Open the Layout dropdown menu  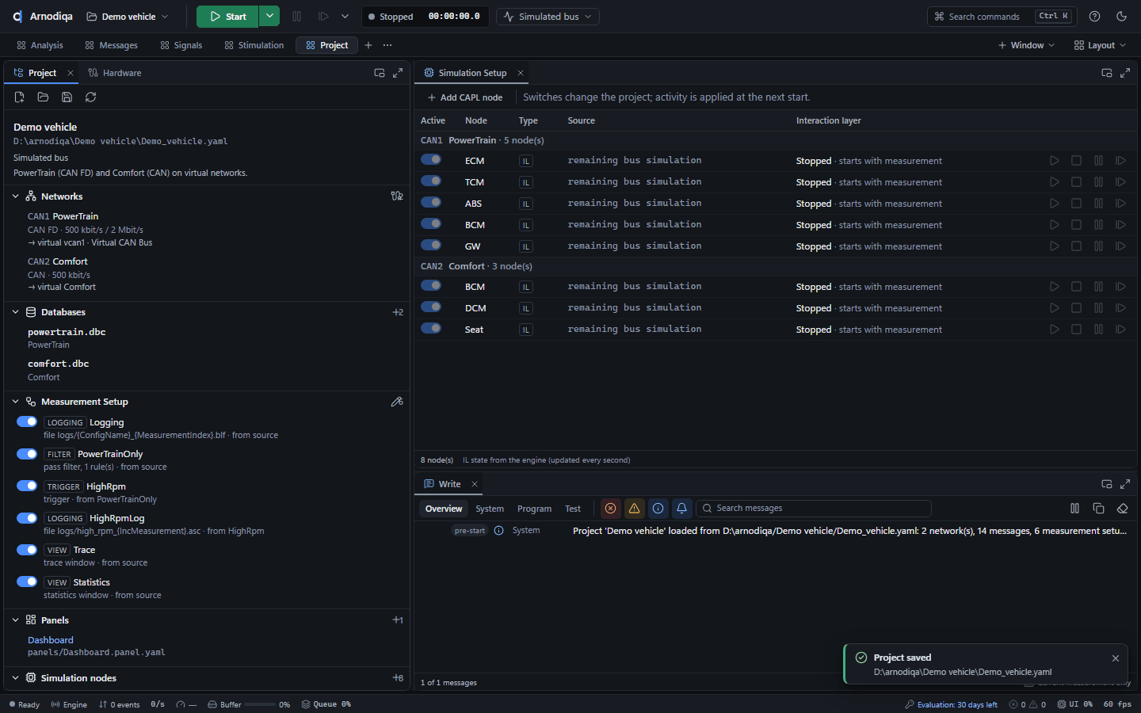[x=1100, y=45]
